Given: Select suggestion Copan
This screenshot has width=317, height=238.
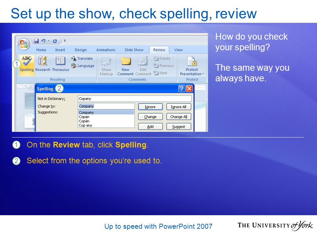Looking at the screenshot, I should tap(106, 117).
